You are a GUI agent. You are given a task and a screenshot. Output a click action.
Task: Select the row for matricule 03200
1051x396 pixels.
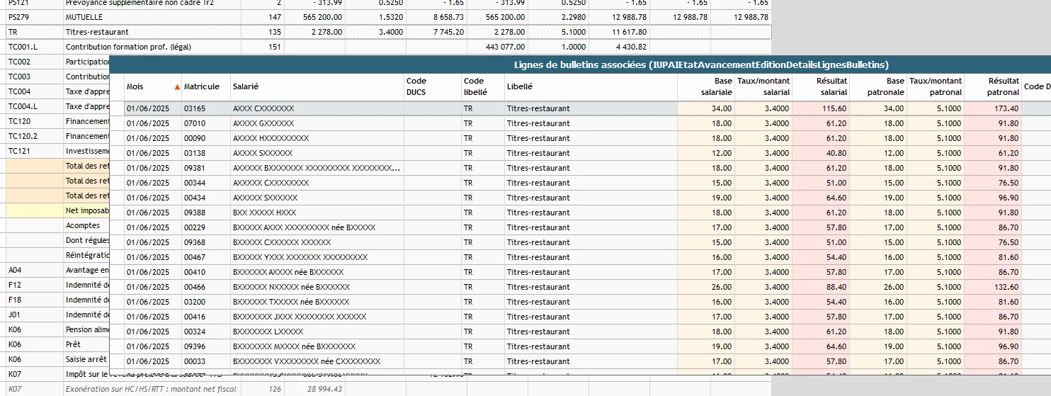point(580,302)
